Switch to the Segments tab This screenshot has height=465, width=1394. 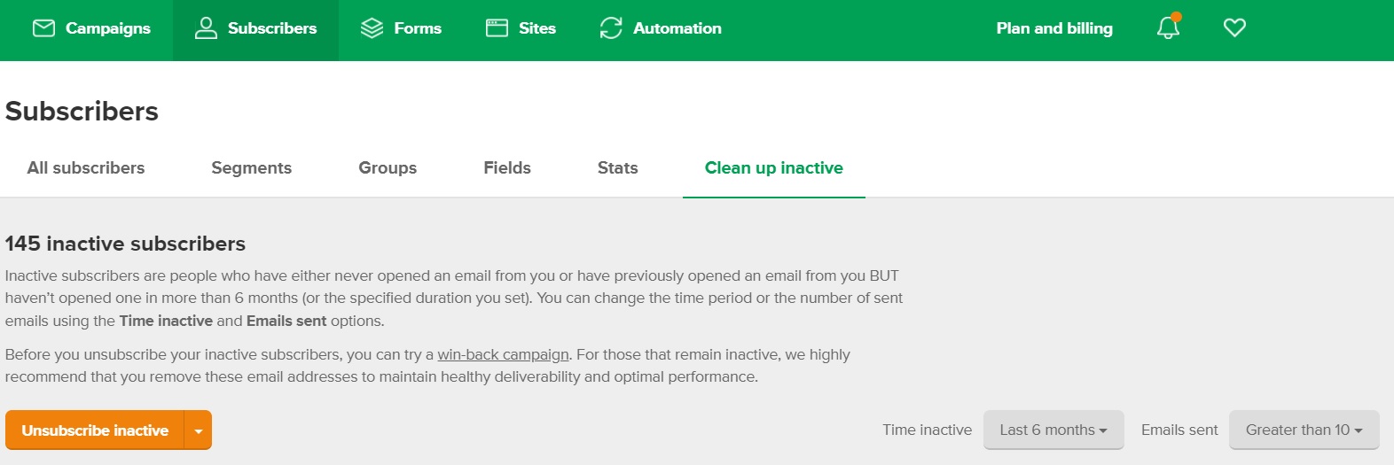tap(252, 168)
